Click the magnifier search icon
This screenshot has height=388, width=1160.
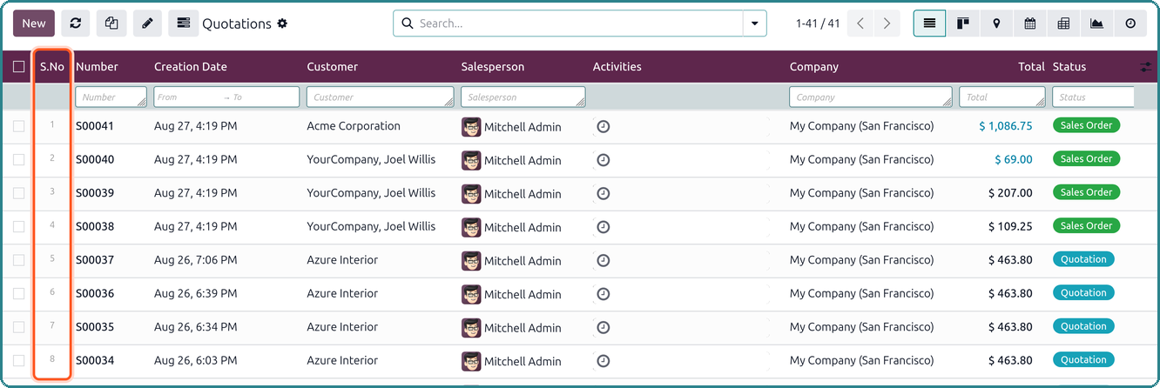coord(407,23)
